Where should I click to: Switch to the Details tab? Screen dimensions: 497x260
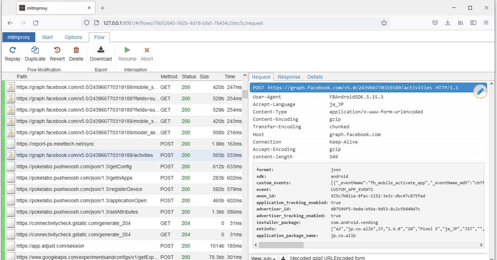click(x=315, y=77)
